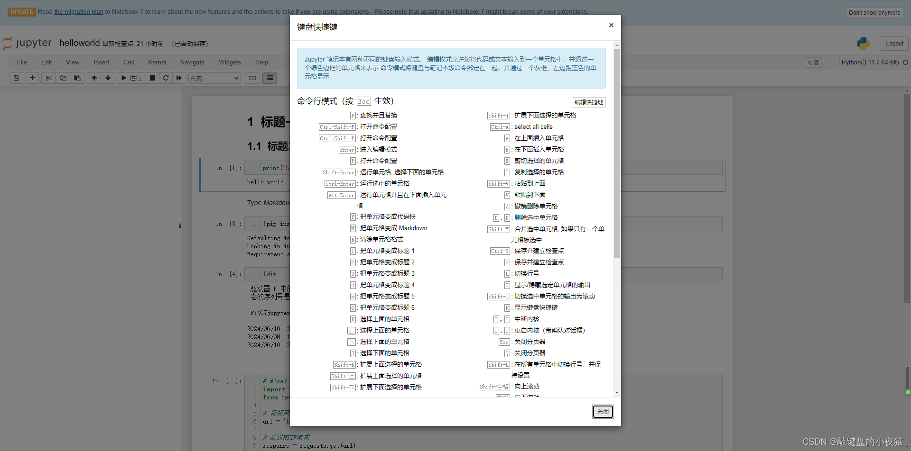Click the select all cells entry
911x451 pixels.
(x=533, y=127)
